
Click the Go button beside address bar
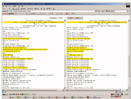point(99,11)
